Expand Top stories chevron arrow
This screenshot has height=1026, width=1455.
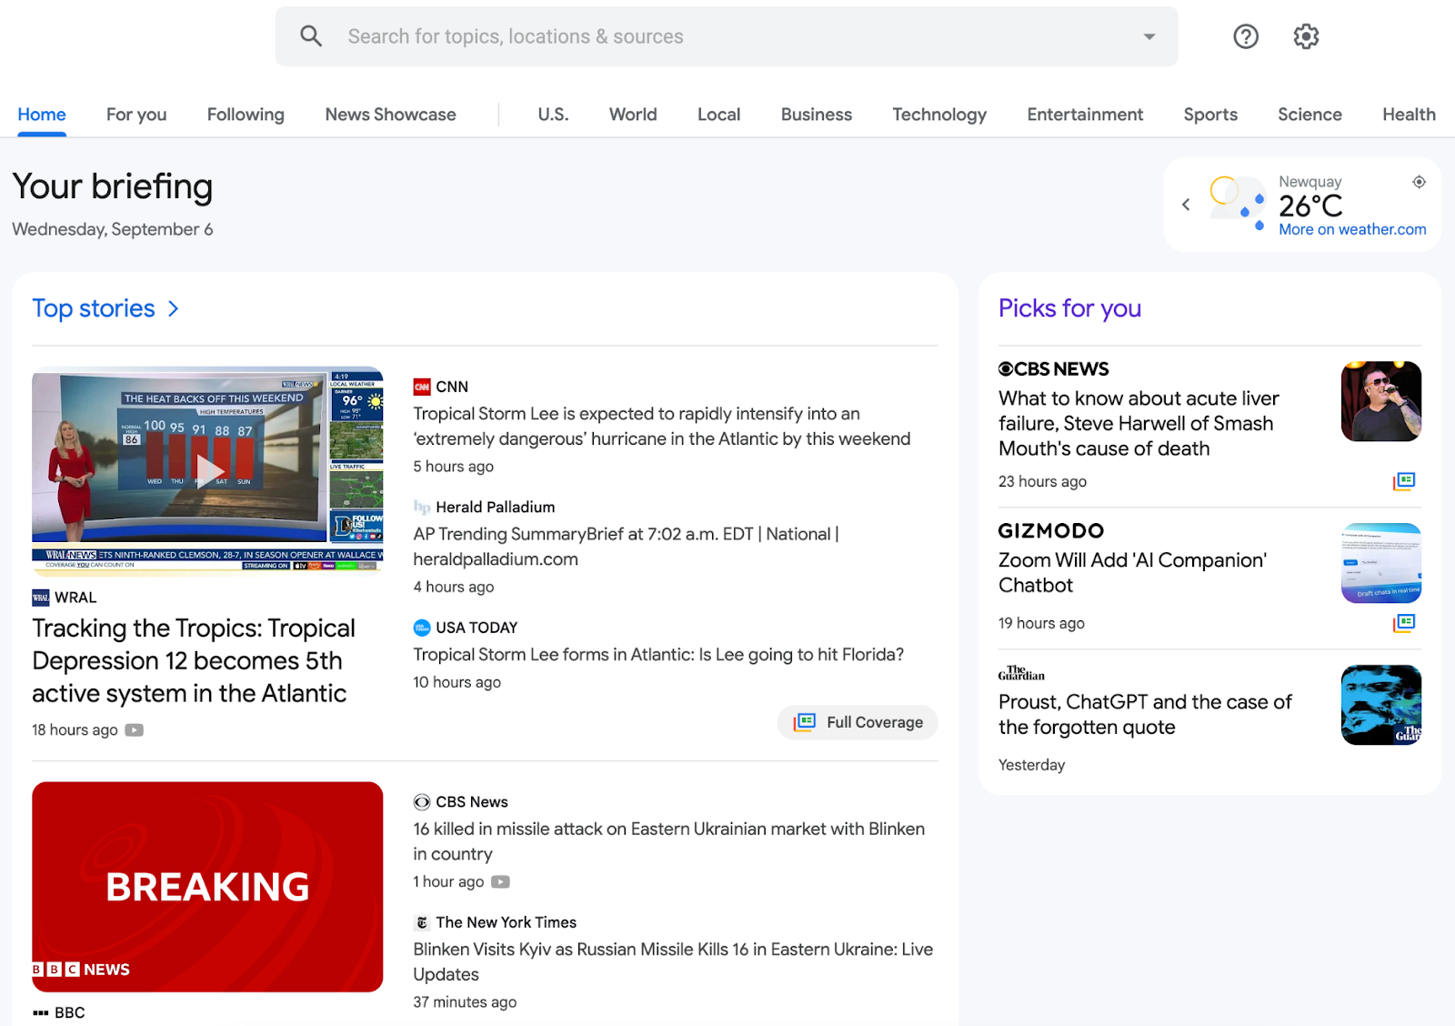click(x=173, y=309)
